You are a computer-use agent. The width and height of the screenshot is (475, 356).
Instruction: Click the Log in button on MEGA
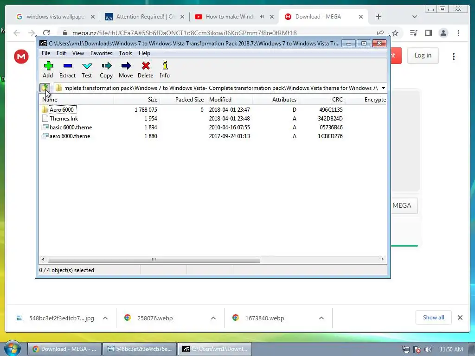[423, 56]
